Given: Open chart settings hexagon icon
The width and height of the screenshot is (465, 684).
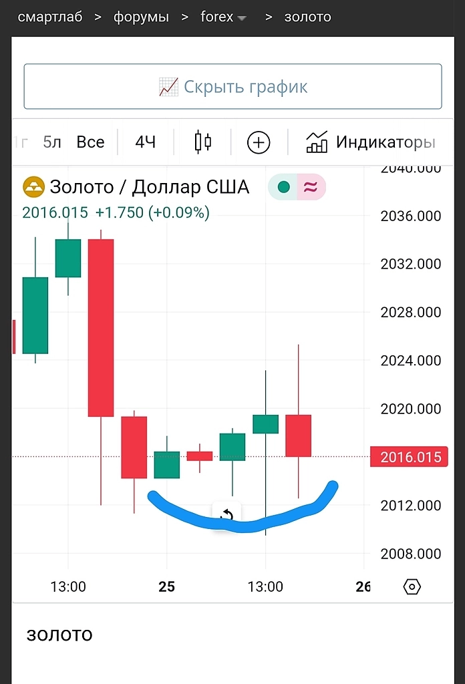Looking at the screenshot, I should [412, 587].
